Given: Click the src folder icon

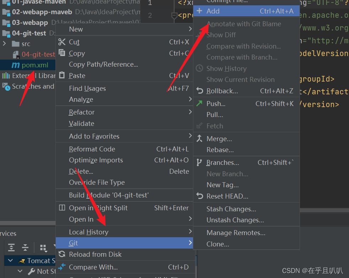Looking at the screenshot, I should point(16,44).
